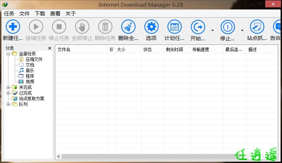Sort by 传输速度 column header
This screenshot has height=163, width=282.
tap(207, 49)
